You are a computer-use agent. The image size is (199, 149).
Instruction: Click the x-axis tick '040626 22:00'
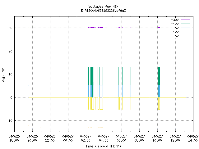click(x=50, y=138)
